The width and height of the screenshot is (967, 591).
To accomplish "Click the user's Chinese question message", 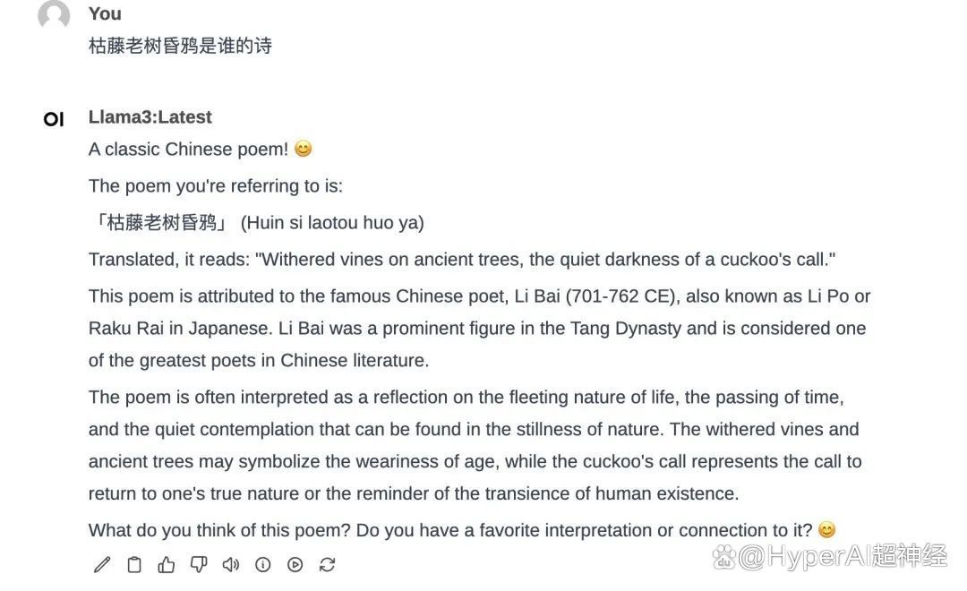I will [x=180, y=46].
